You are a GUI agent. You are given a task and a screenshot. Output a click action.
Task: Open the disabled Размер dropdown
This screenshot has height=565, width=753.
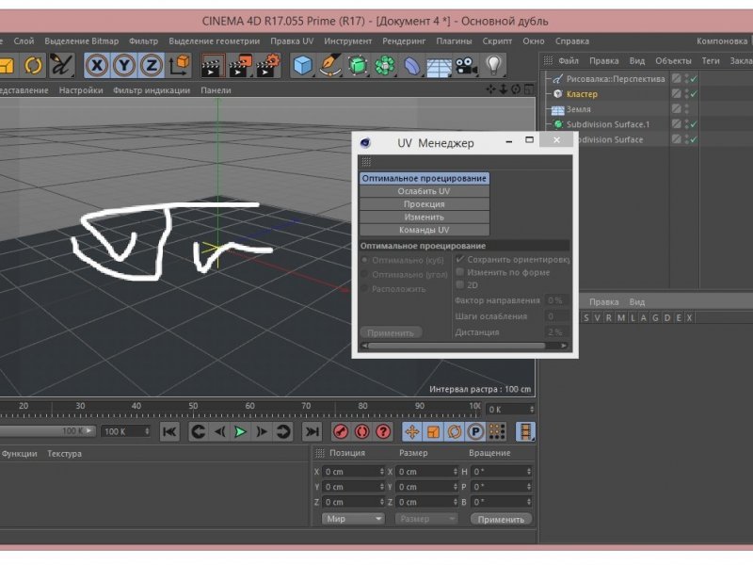(426, 519)
